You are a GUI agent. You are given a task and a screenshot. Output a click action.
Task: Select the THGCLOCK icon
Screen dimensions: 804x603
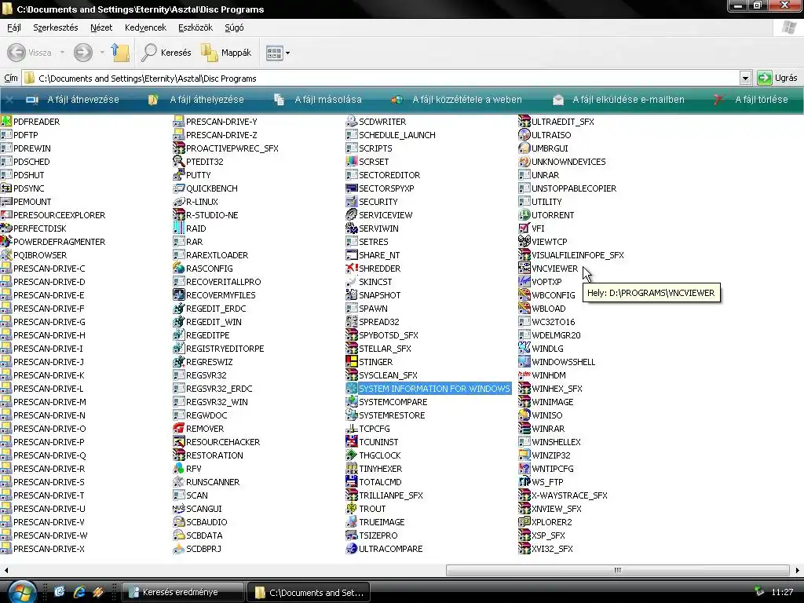point(351,455)
